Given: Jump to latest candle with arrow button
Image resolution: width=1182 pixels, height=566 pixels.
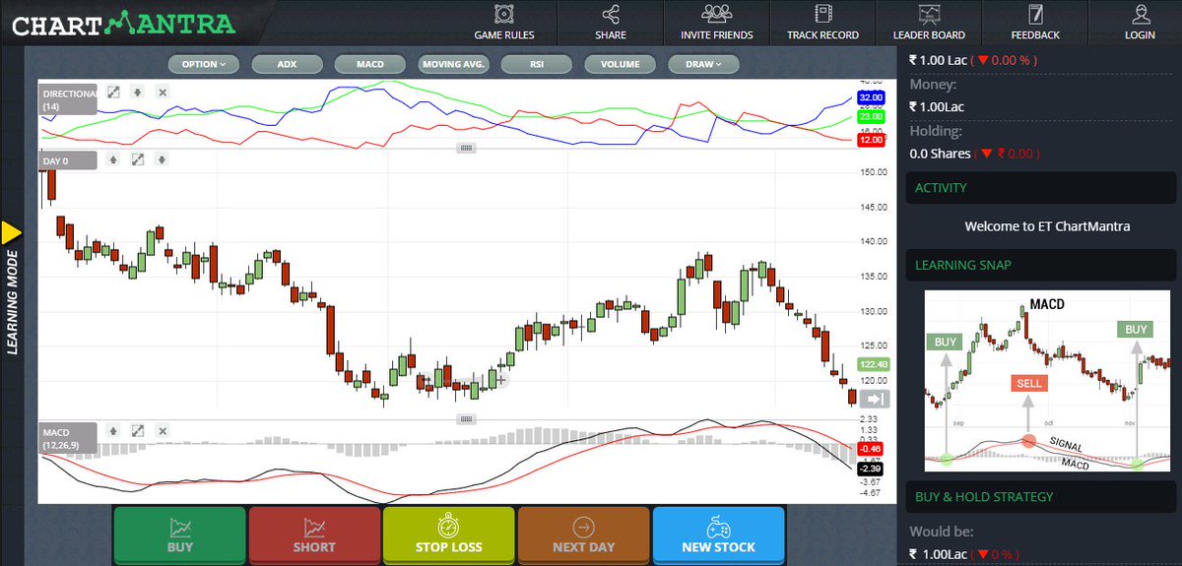Looking at the screenshot, I should tap(875, 399).
